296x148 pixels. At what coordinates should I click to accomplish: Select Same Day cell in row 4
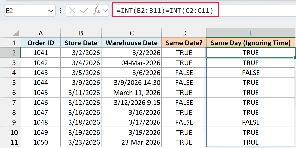251,73
